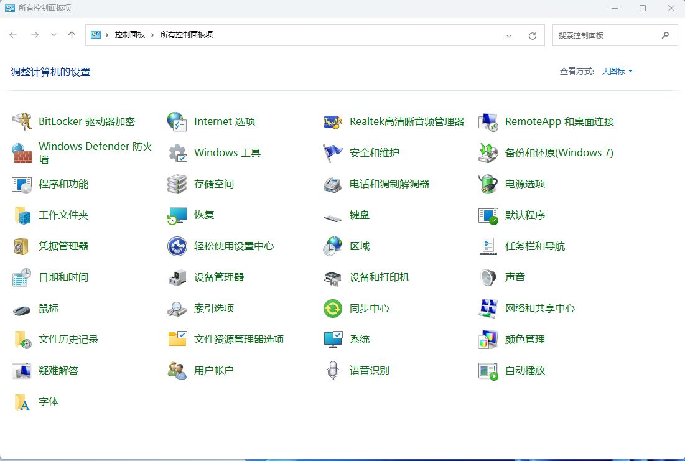The height and width of the screenshot is (461, 685).
Task: Open the 网络和共享中心 icon
Action: point(488,309)
